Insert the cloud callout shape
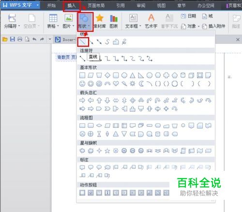 pyautogui.click(x=107, y=167)
